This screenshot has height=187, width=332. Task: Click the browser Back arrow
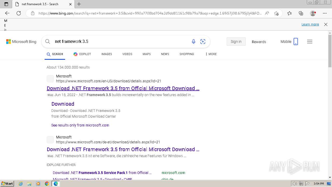point(7,13)
